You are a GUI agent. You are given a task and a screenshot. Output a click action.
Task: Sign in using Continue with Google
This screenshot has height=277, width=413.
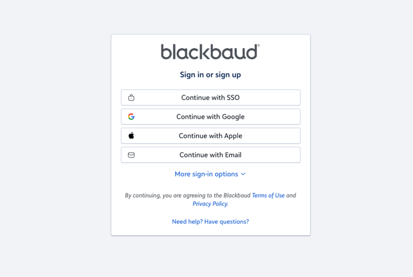coord(210,116)
